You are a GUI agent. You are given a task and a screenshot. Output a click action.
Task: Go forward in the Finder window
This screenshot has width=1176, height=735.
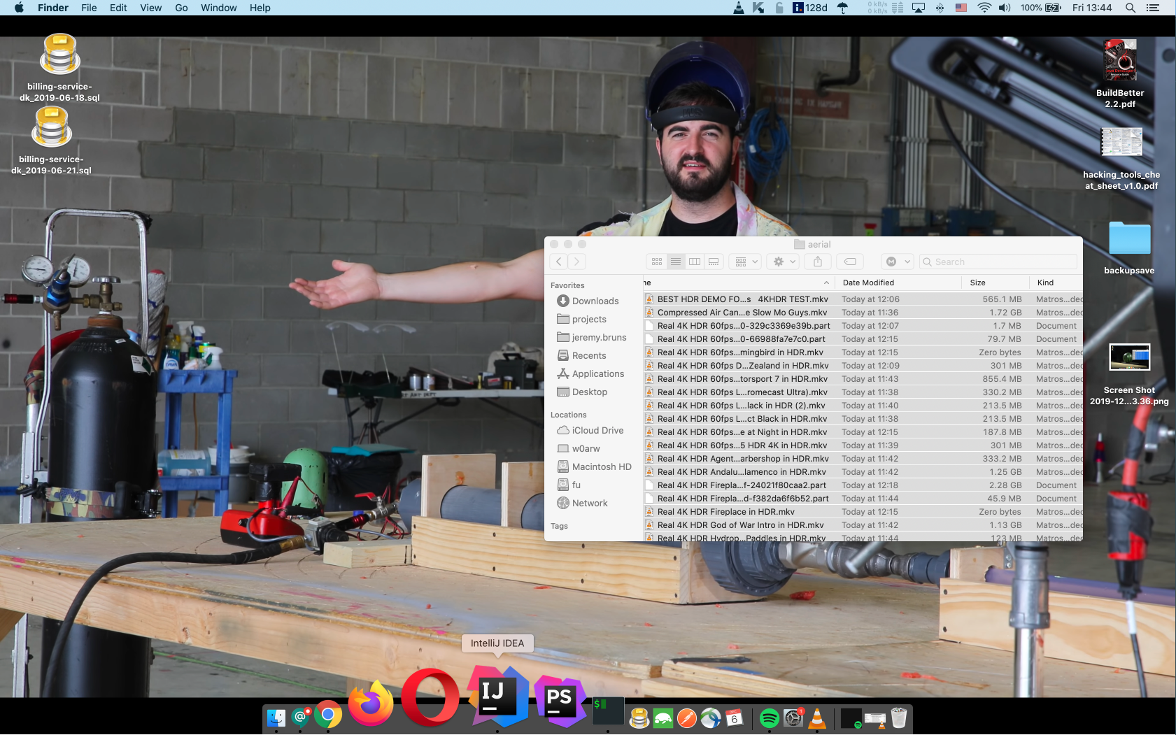pyautogui.click(x=576, y=262)
